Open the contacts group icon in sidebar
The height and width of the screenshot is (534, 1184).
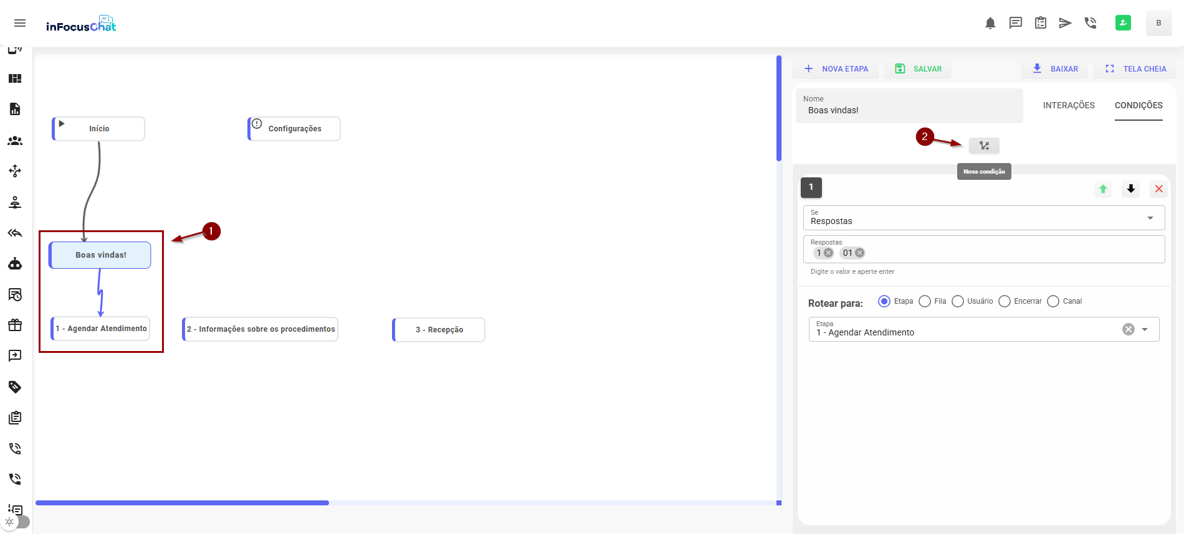[15, 141]
